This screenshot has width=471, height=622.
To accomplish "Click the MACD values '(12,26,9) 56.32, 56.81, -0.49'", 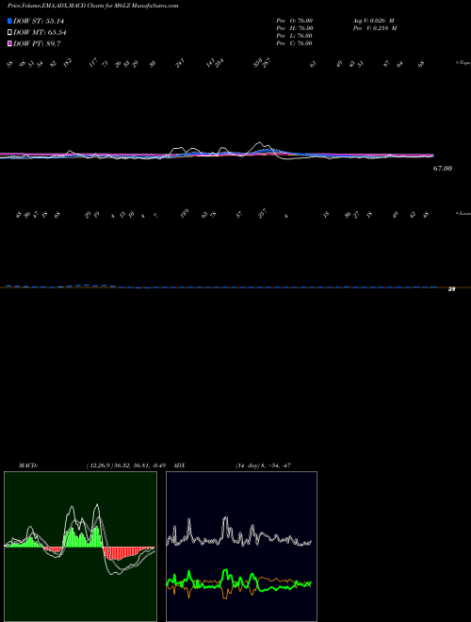I will (124, 466).
